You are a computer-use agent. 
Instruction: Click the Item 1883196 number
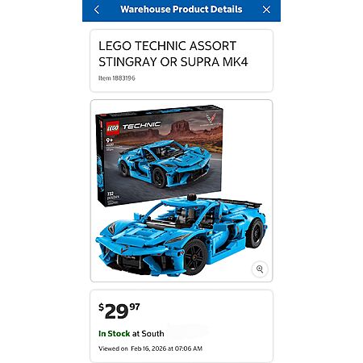click(117, 78)
